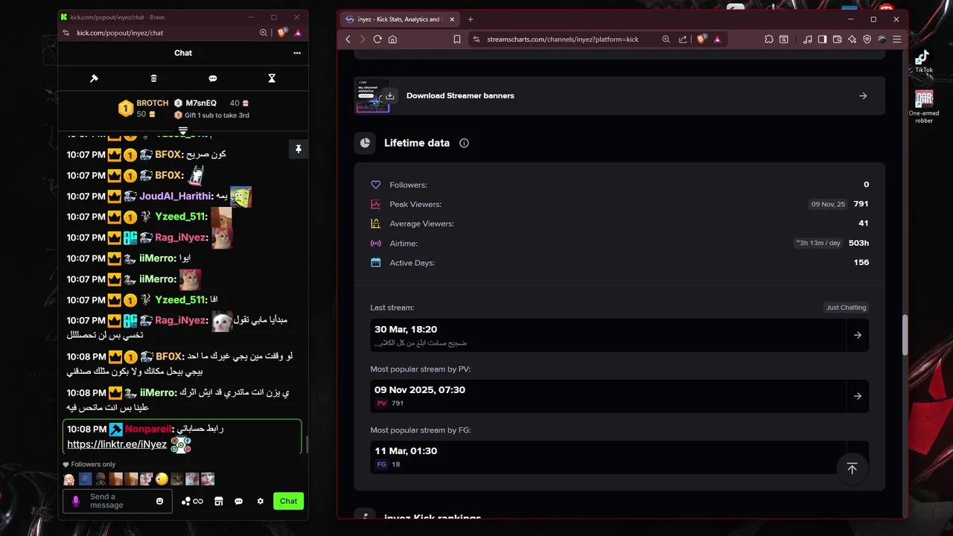
Task: Open the TikTok desktop shortcut
Action: (923, 61)
